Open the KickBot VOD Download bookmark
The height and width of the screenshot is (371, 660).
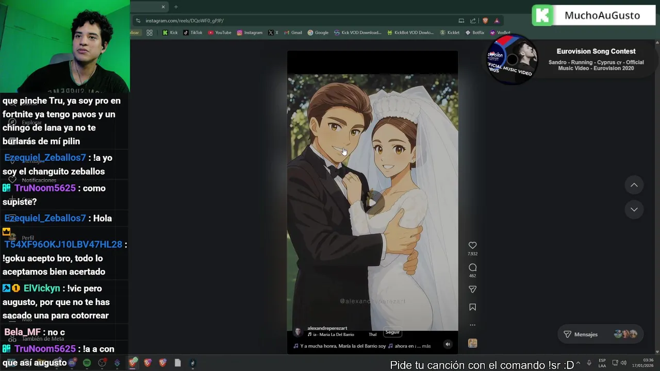click(410, 32)
